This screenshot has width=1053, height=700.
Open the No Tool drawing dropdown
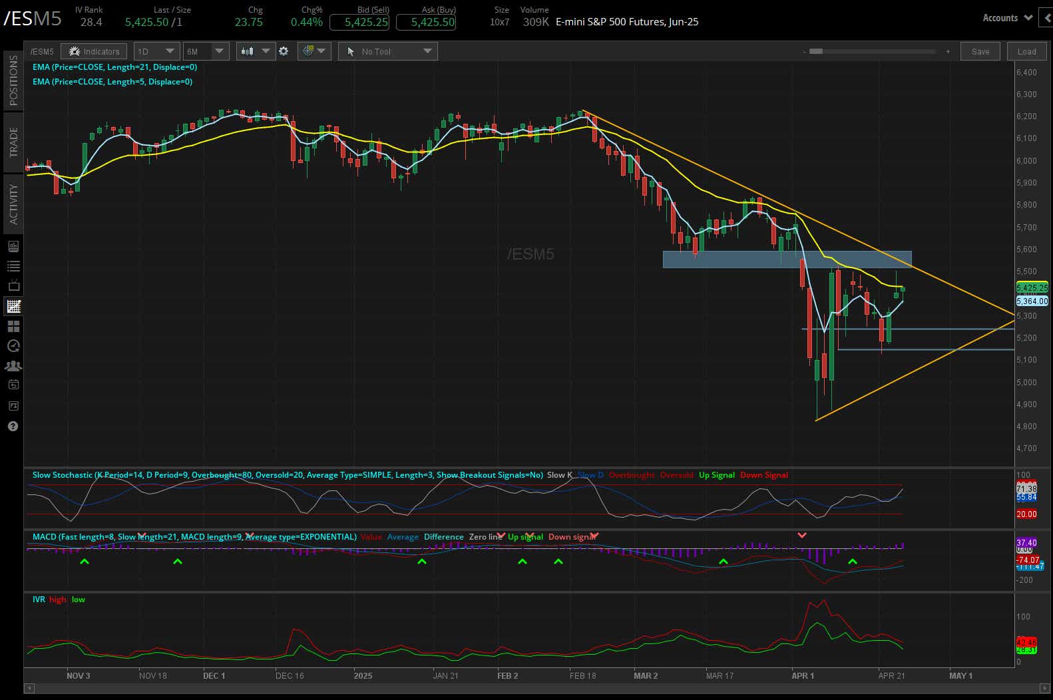pyautogui.click(x=388, y=51)
